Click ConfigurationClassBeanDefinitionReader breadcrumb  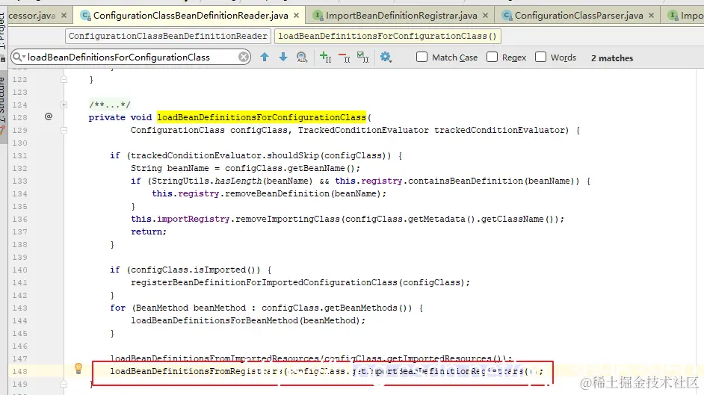click(168, 36)
